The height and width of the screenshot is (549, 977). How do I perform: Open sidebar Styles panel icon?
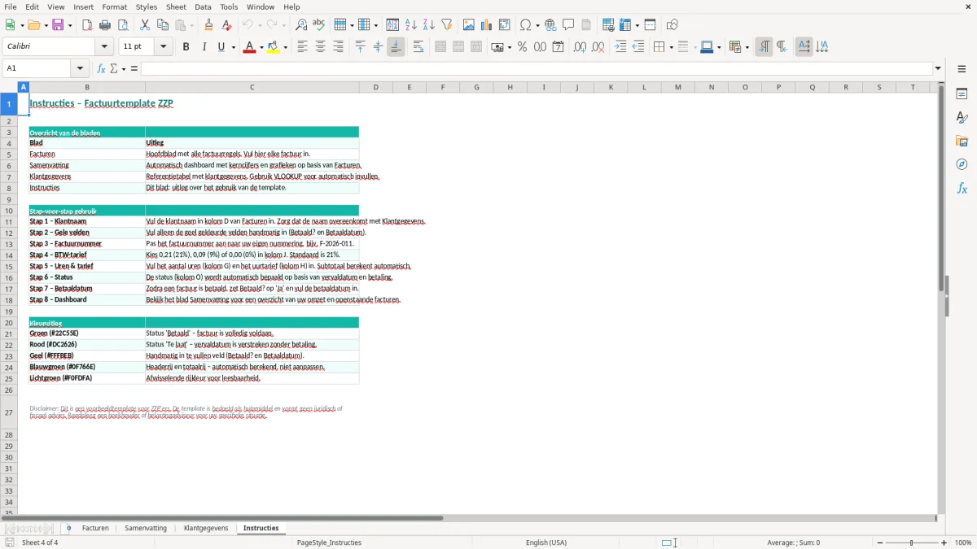pyautogui.click(x=962, y=118)
